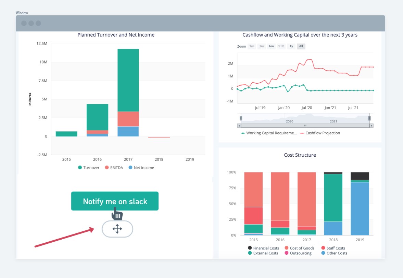
Task: Click the 2017 Turnover bar segment
Action: (128, 80)
